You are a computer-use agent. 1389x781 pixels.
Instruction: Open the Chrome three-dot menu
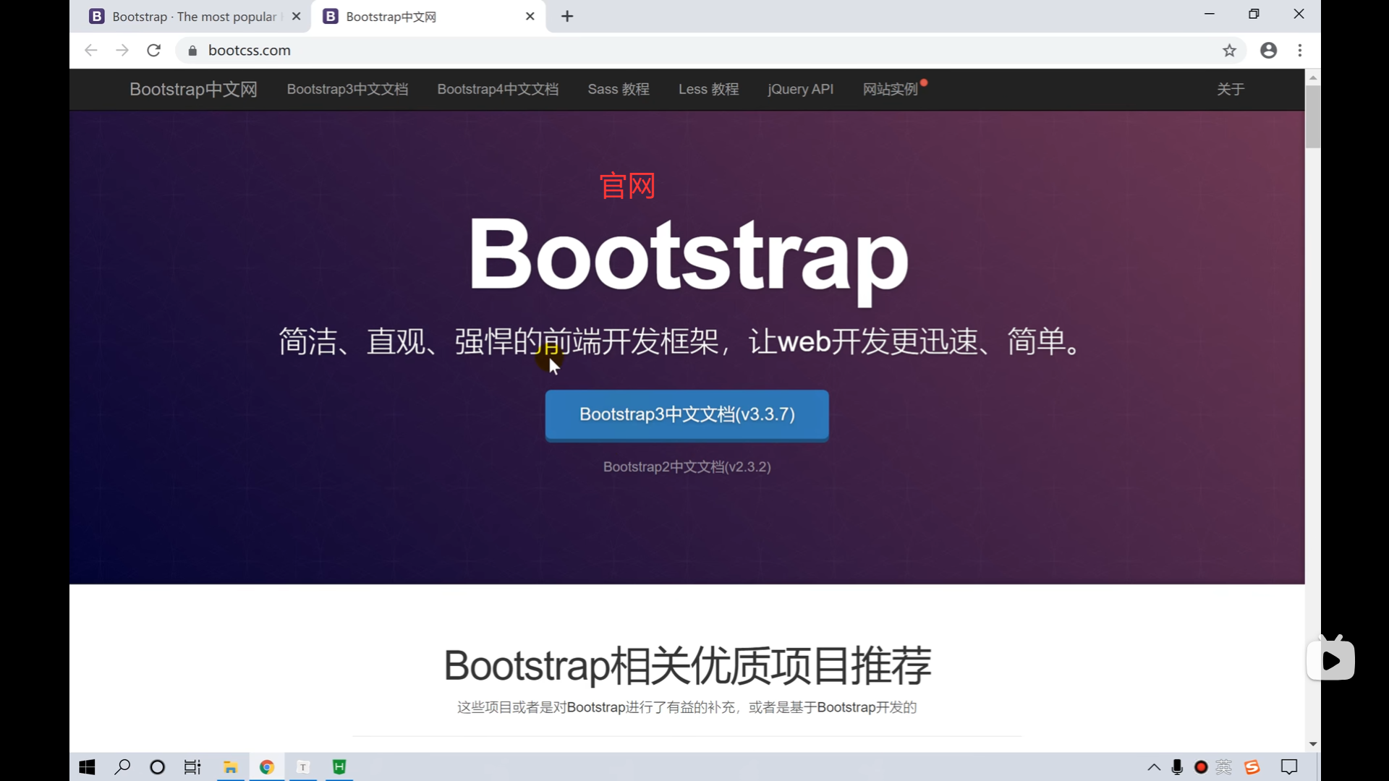click(1300, 51)
